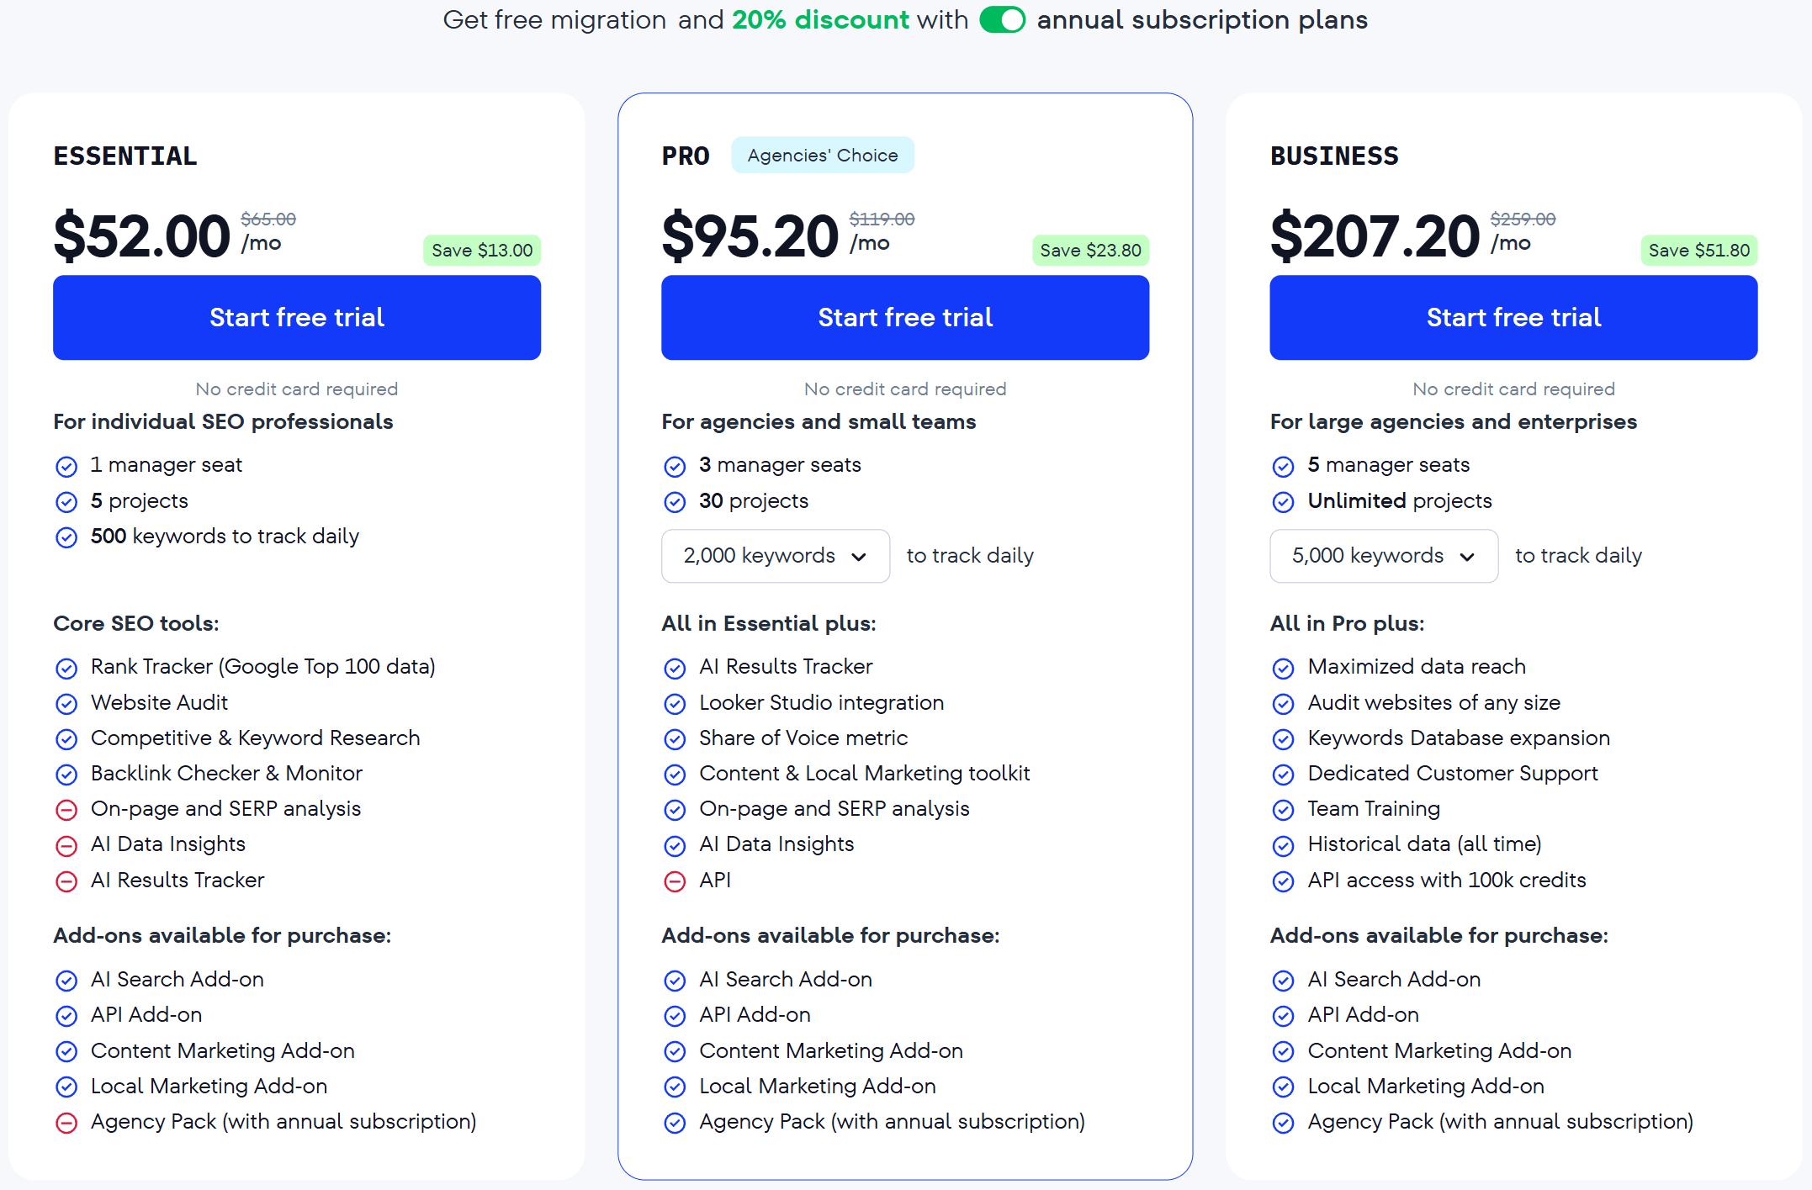
Task: Click the checkmark beside 3 manager seats
Action: 676,466
